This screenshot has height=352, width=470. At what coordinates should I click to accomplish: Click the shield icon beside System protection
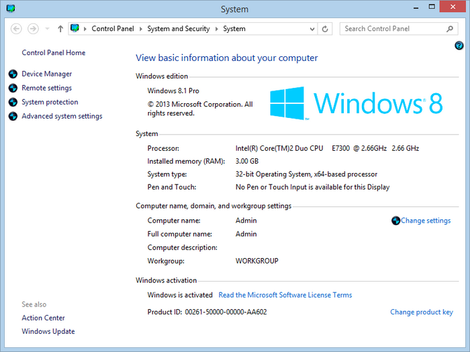coord(13,102)
